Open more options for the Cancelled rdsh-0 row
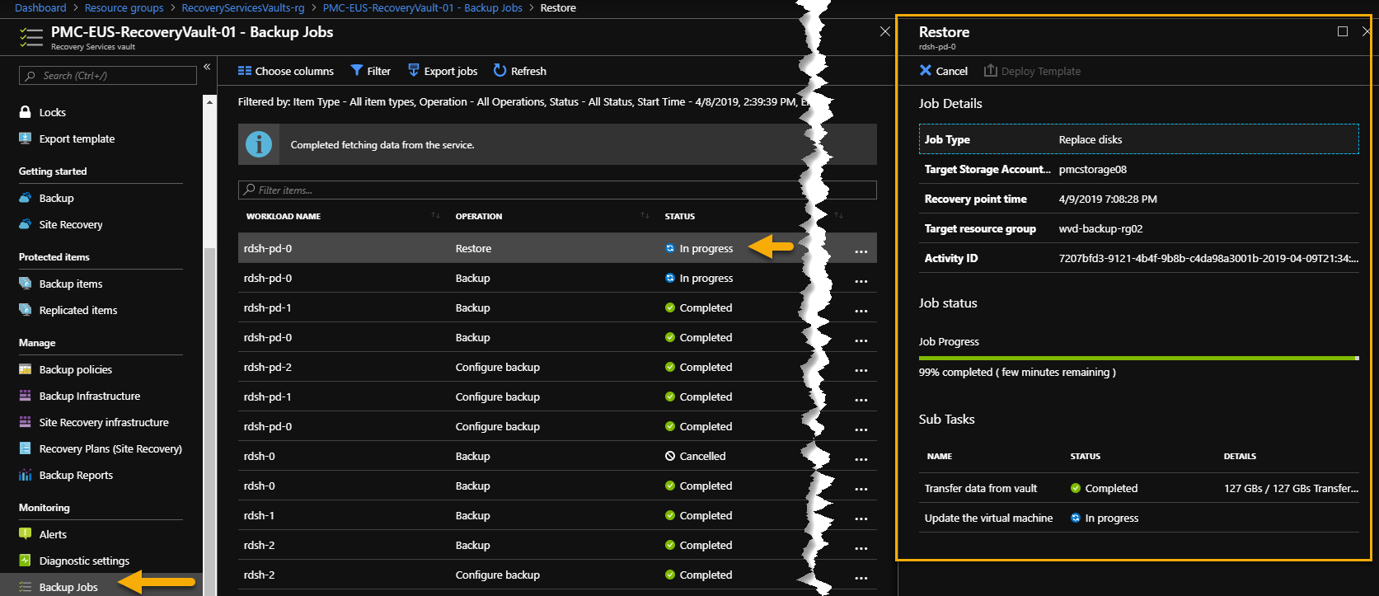Viewport: 1379px width, 596px height. point(861,458)
